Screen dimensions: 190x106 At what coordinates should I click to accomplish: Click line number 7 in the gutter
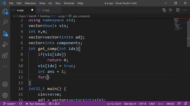[22, 49]
